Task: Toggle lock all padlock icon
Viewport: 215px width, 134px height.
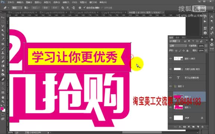Action: point(187,51)
